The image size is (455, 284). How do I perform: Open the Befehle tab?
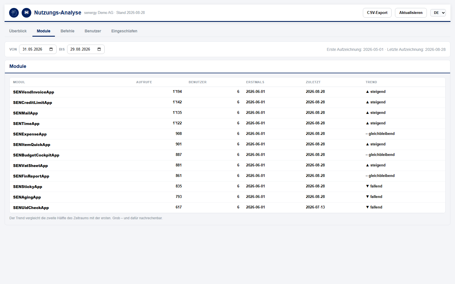(67, 31)
